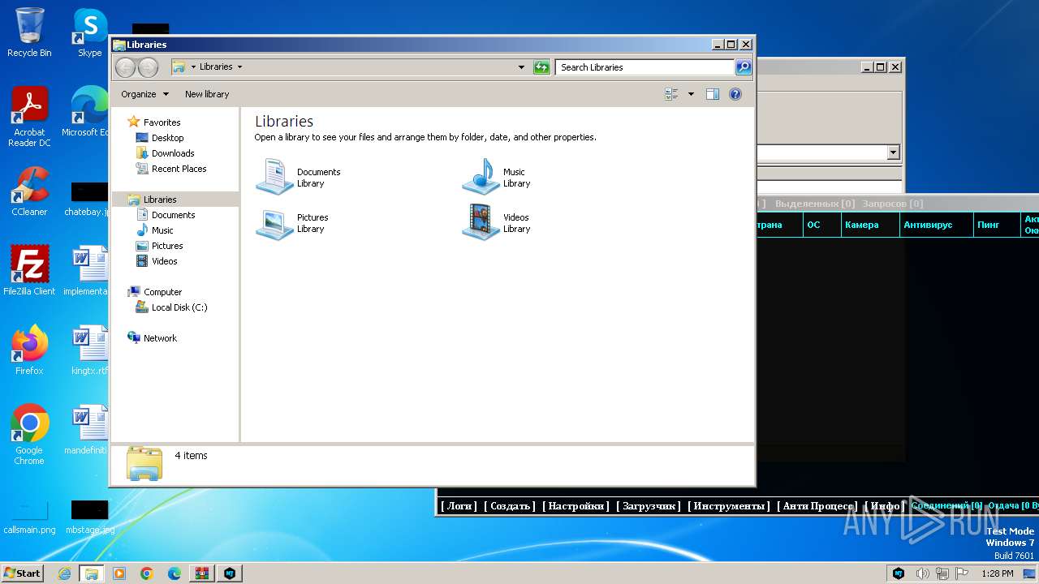
Task: Open the [ Настройки ] menu in RAT window
Action: click(x=576, y=506)
